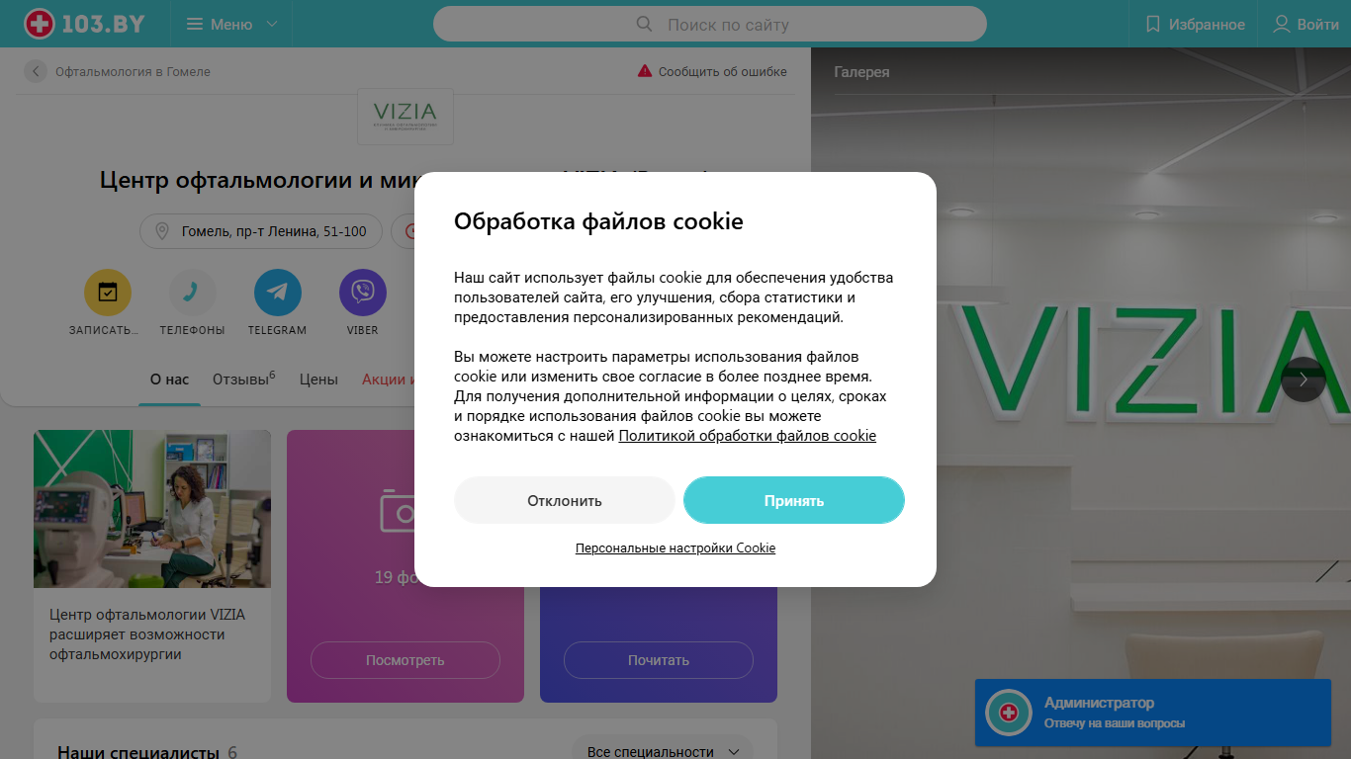
Task: Accept cookies with the Принять button
Action: (x=794, y=501)
